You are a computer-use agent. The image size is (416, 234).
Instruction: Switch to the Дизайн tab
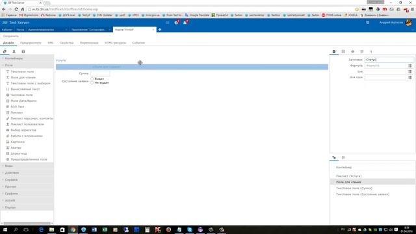coord(8,43)
